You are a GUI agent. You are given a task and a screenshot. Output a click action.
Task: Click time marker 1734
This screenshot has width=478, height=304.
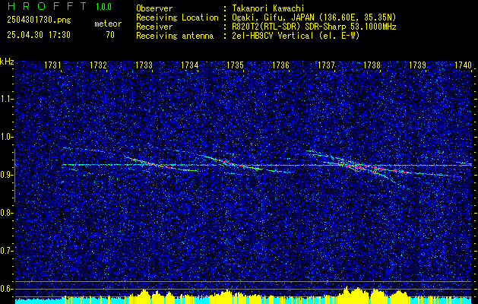coord(189,65)
